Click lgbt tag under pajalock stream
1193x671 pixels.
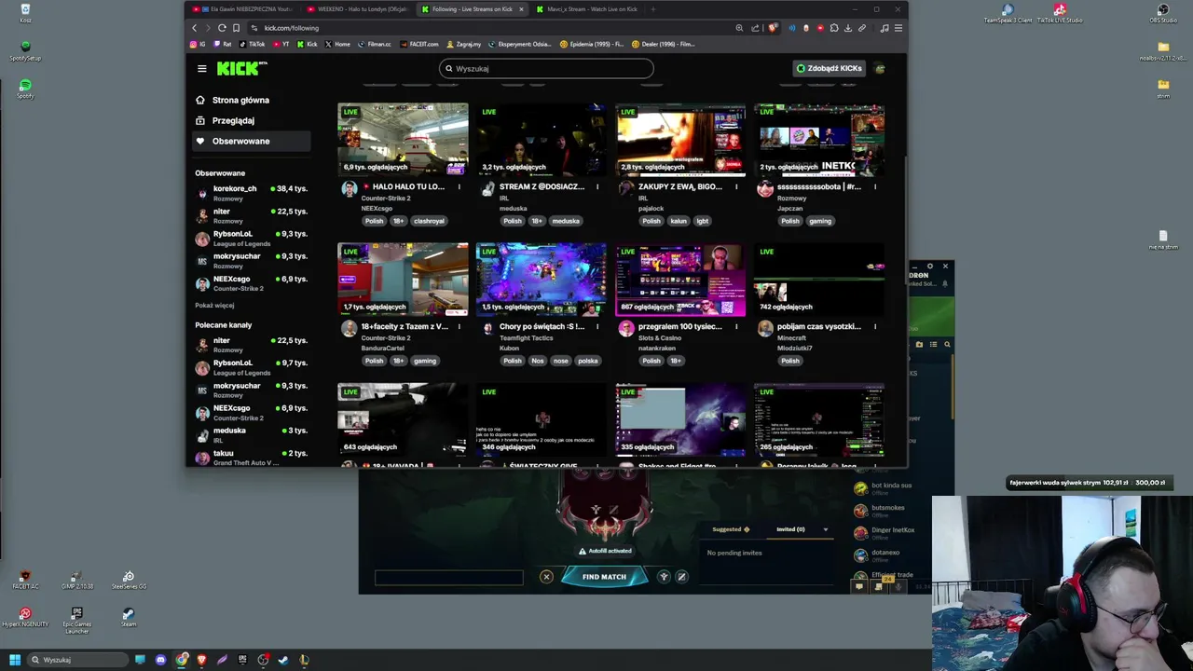pos(703,221)
